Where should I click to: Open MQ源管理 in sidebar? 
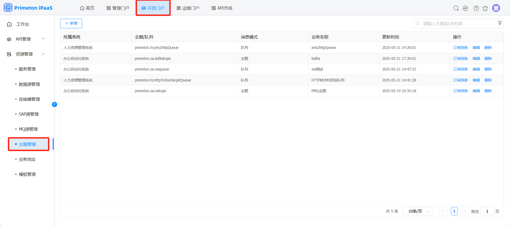tap(28, 129)
